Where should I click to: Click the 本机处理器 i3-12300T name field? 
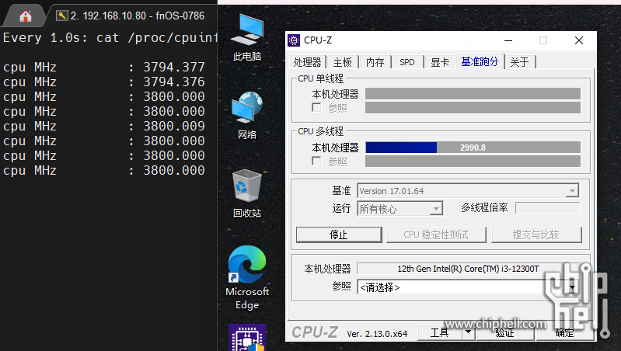468,269
